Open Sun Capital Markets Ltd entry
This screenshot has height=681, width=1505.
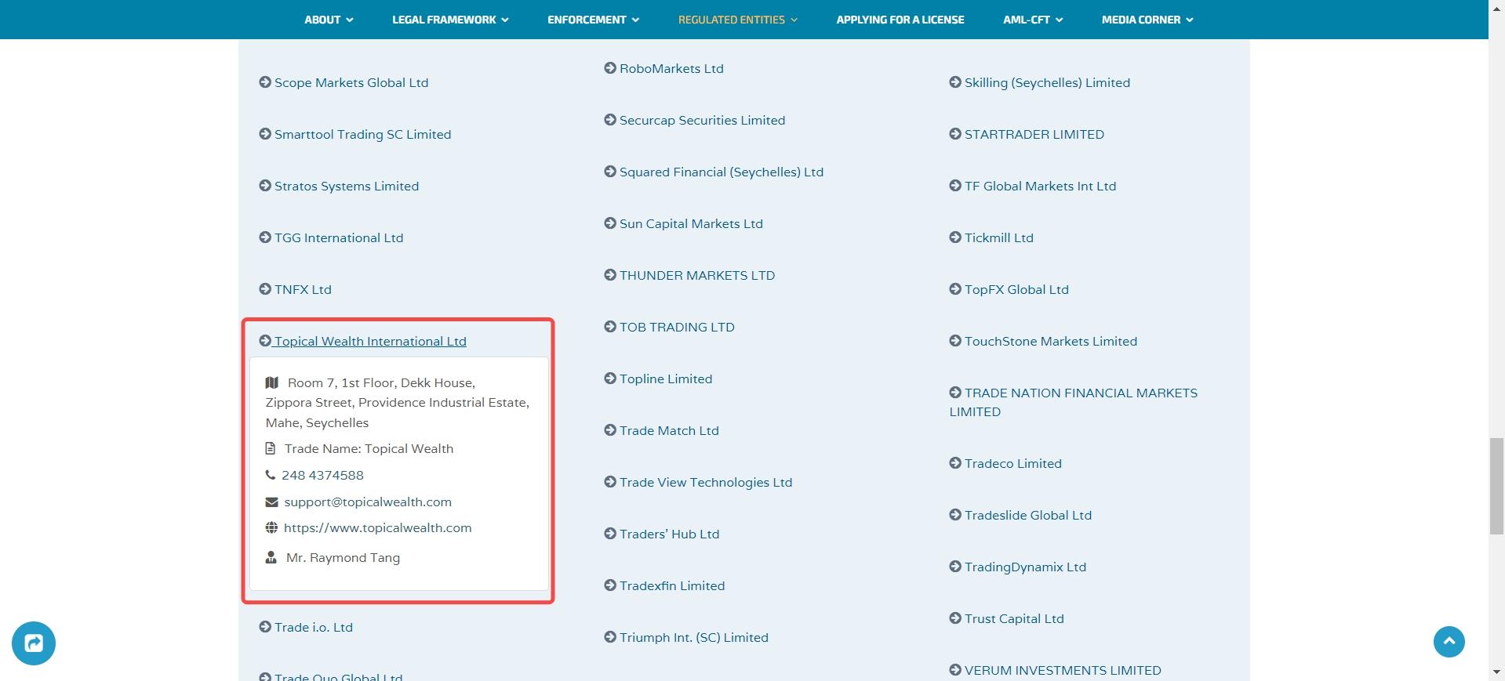[x=683, y=223]
